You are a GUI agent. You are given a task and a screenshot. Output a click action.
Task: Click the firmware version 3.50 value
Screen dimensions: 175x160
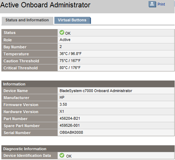pyautogui.click(x=63, y=104)
